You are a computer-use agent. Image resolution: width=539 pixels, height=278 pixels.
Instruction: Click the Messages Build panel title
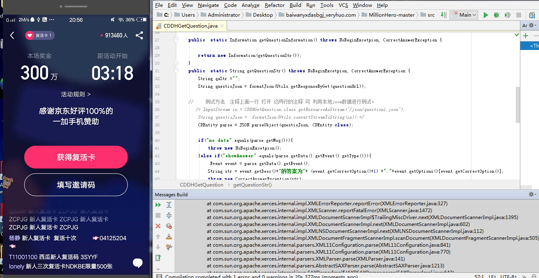(x=171, y=195)
